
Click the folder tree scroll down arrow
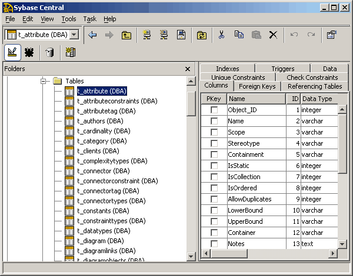point(191,257)
